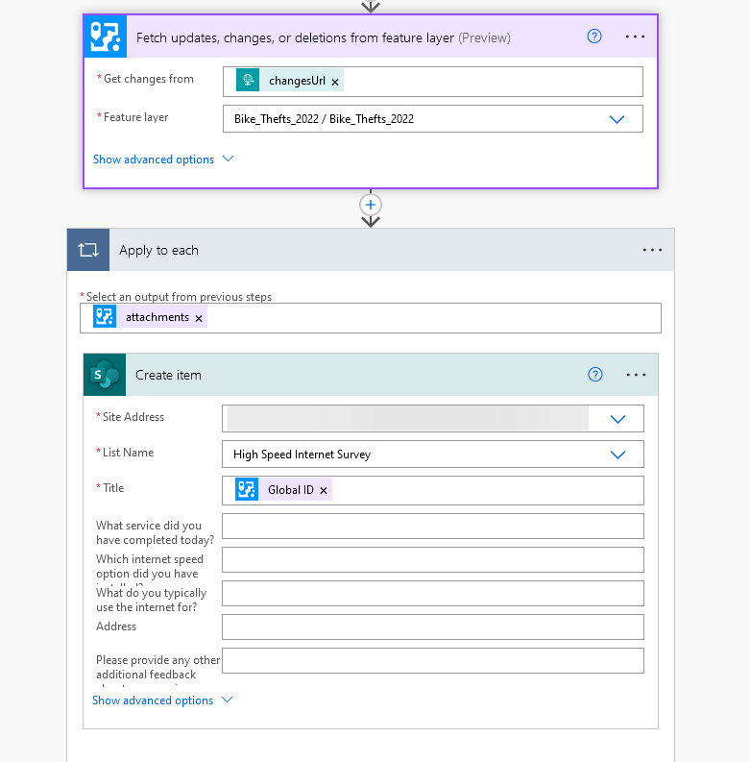Show advanced options for Create item
The height and width of the screenshot is (762, 750).
click(x=162, y=701)
